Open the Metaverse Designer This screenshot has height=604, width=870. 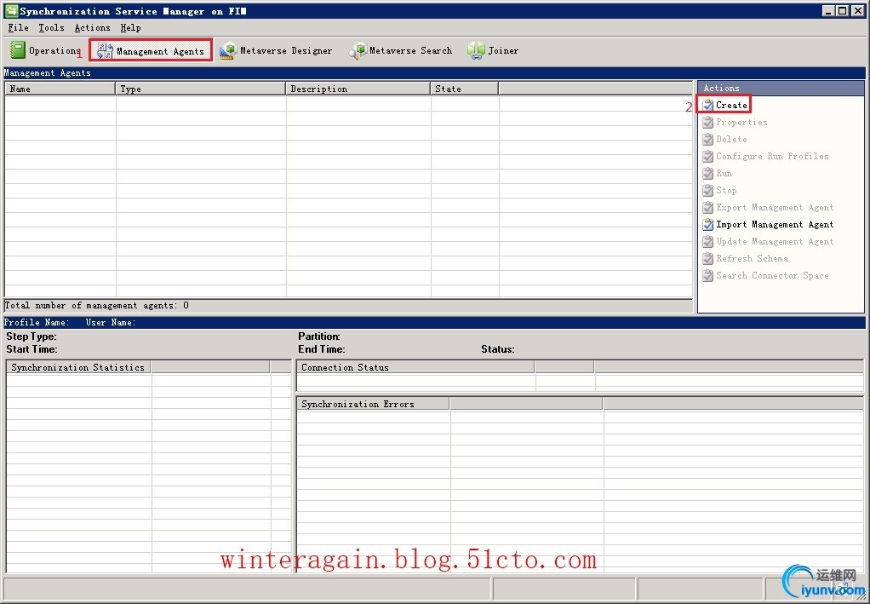click(276, 50)
